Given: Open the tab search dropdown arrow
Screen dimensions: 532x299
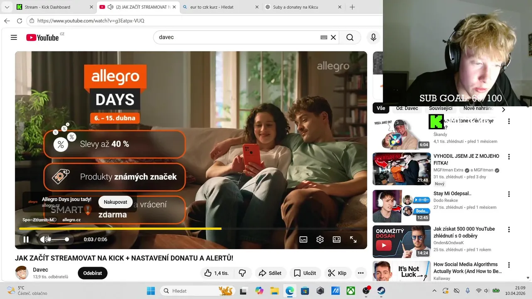Looking at the screenshot, I should pyautogui.click(x=7, y=7).
